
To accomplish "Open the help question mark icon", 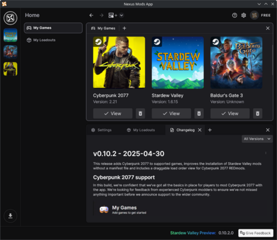I will (234, 15).
